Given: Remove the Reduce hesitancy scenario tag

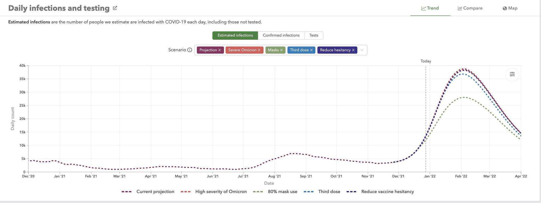Looking at the screenshot, I should click(353, 50).
